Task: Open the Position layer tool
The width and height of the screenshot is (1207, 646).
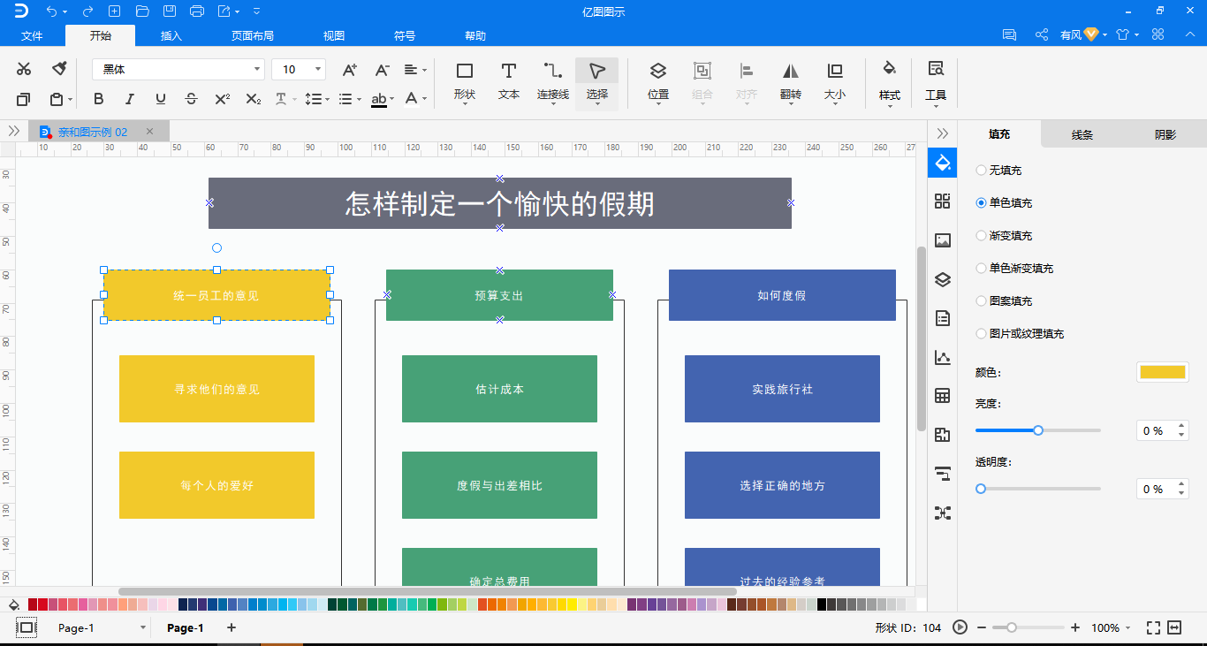Action: click(658, 81)
